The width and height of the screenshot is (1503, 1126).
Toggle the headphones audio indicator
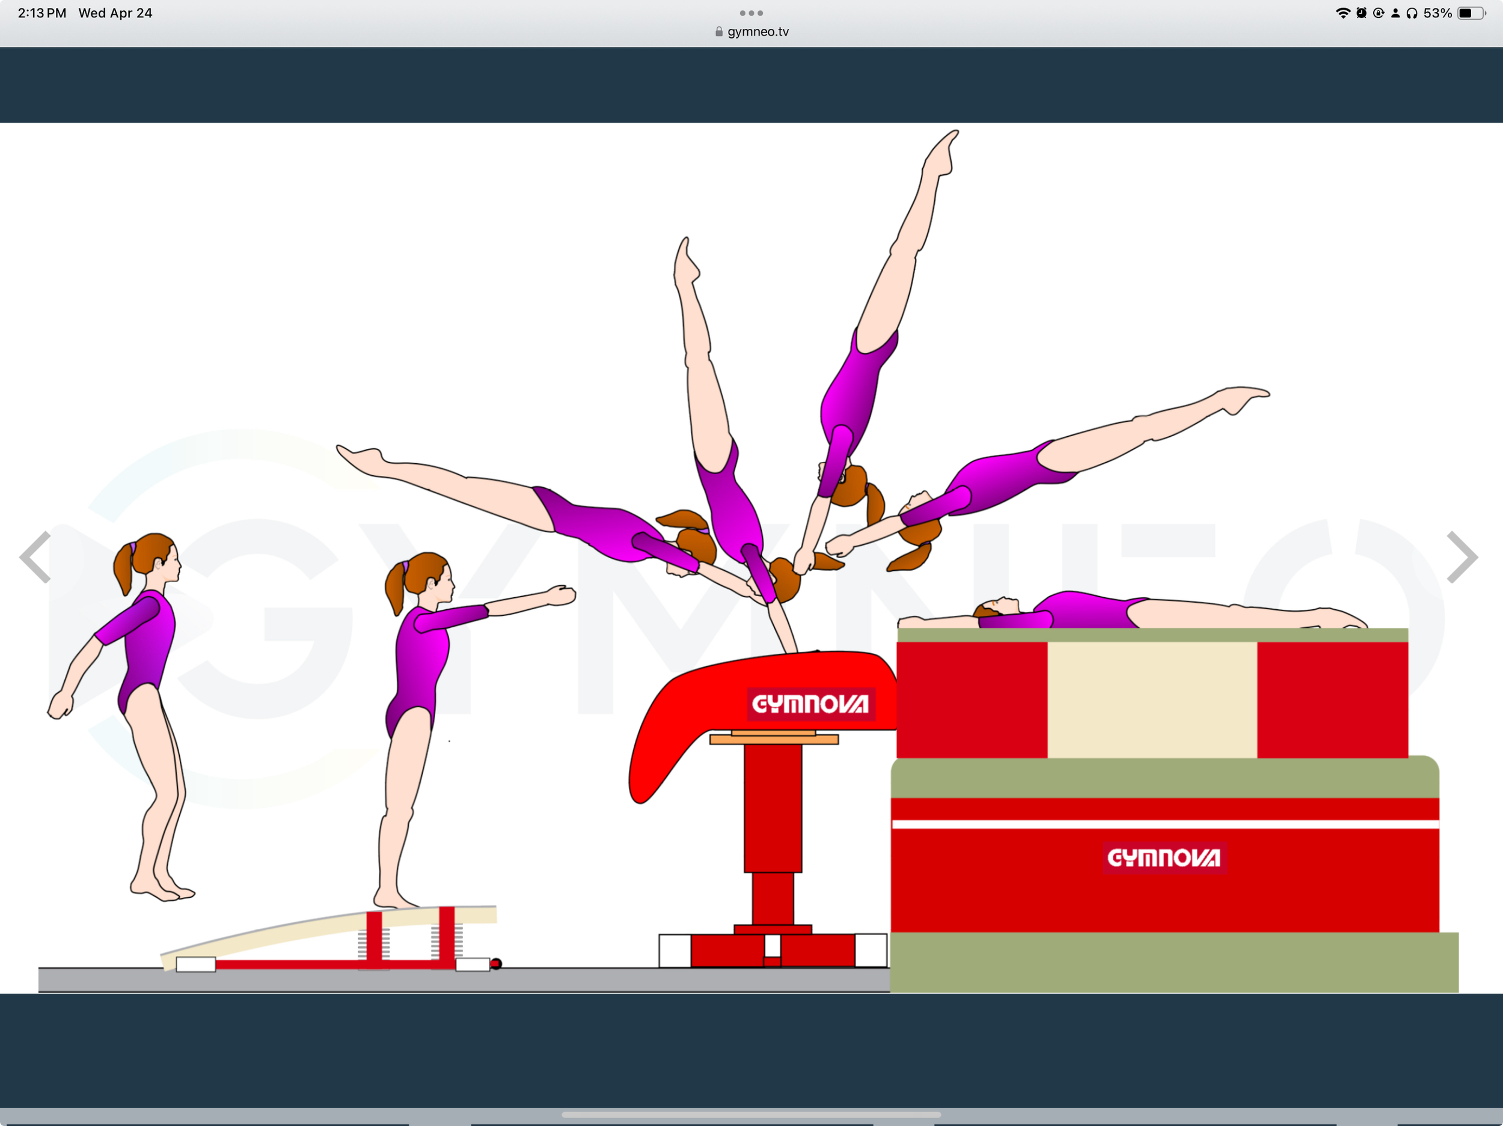[x=1413, y=12]
